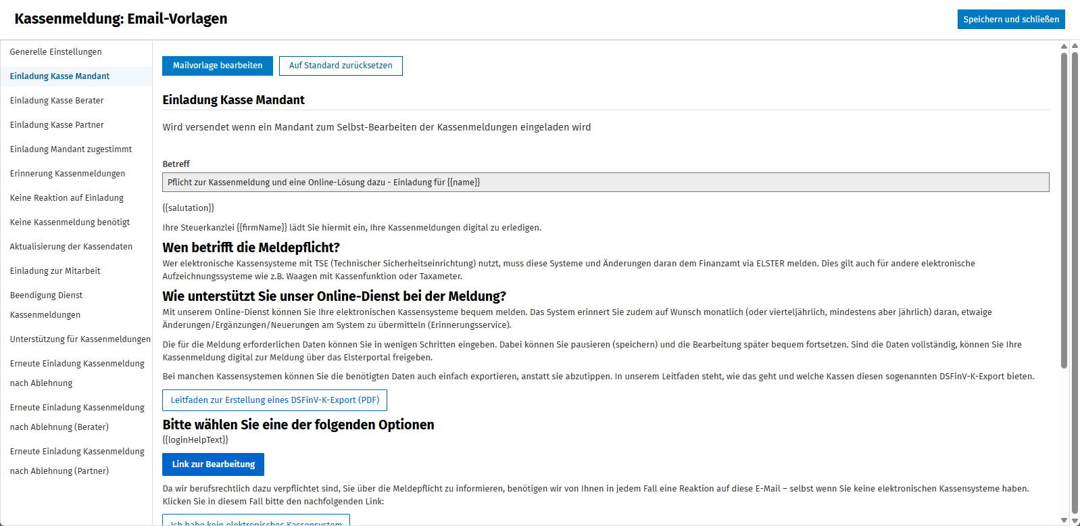Click the {{salutation}} placeholder text

point(188,208)
